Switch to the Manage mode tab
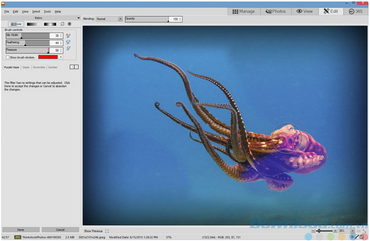 point(243,11)
